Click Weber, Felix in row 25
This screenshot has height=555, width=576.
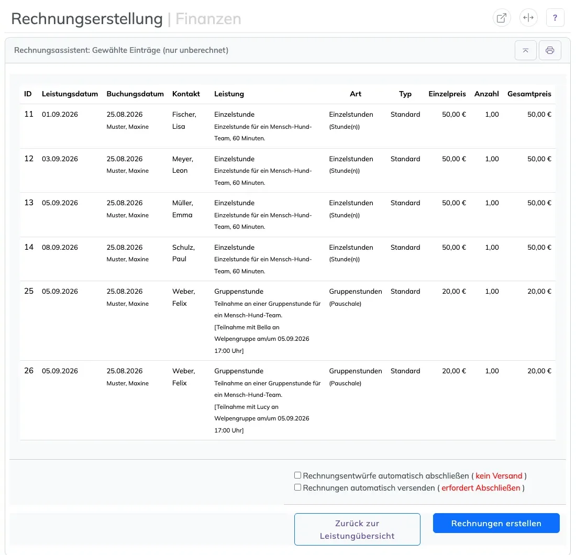(184, 297)
